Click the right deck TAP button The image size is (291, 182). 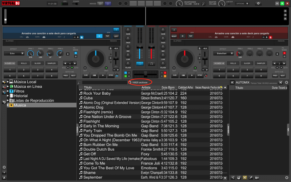191,36
